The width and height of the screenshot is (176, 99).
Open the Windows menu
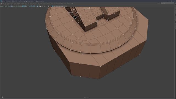(x=22, y=3)
